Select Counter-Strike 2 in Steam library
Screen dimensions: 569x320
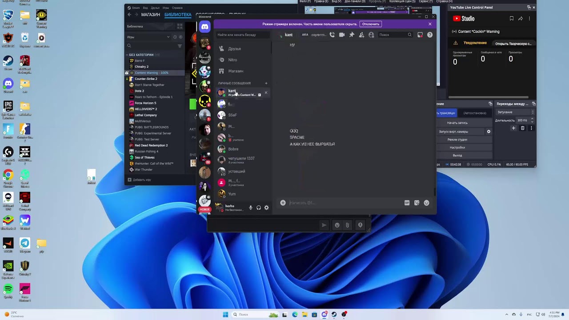146,79
